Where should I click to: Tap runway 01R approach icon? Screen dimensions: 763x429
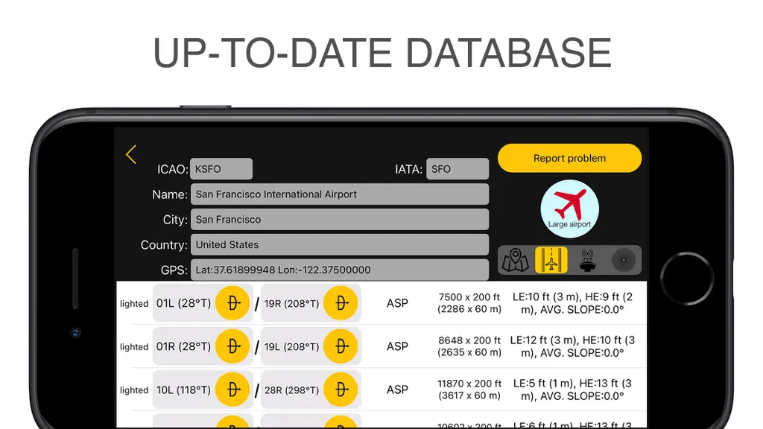pyautogui.click(x=232, y=346)
